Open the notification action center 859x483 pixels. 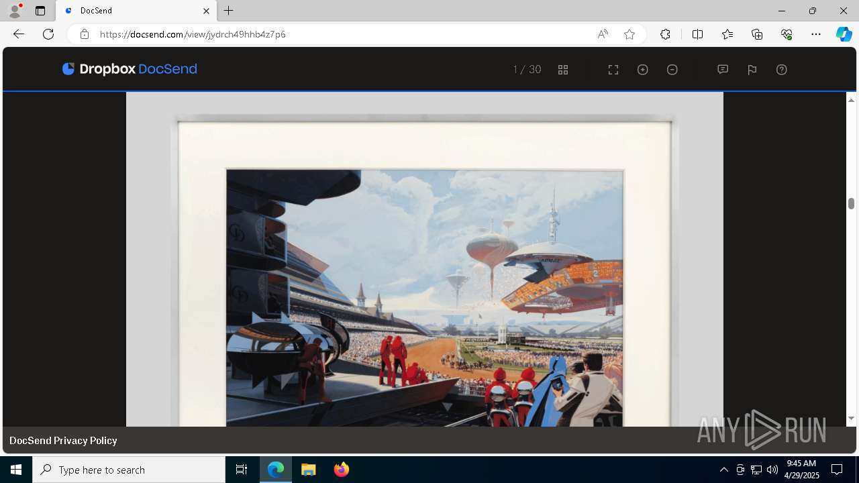pos(837,470)
